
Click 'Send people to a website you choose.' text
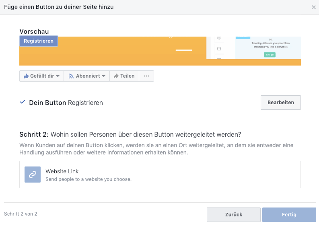88,179
